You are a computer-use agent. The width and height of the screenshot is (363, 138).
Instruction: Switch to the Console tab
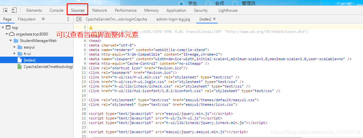pyautogui.click(x=57, y=10)
